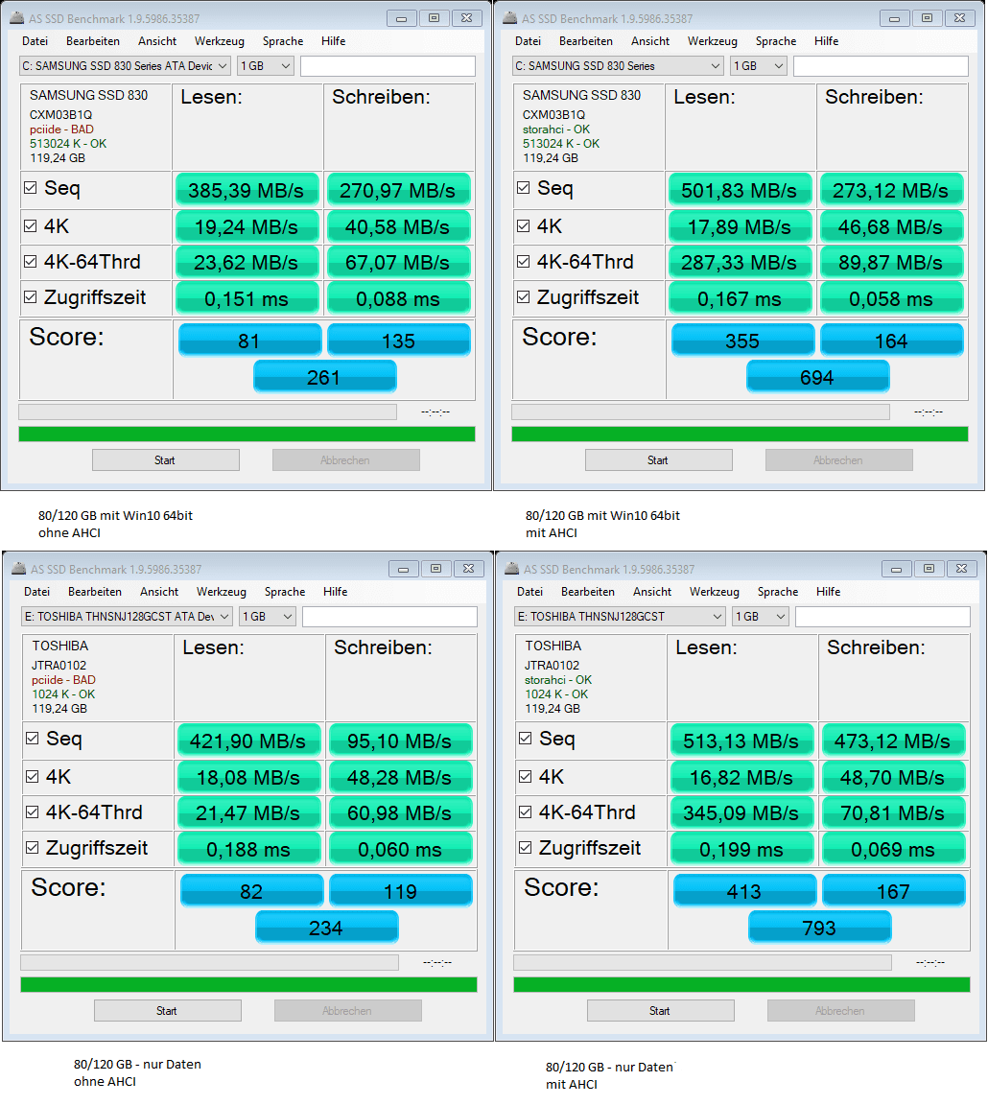Disable Zugriffszeit in the Toshiba storahci window
Image resolution: width=988 pixels, height=1105 pixels.
pyautogui.click(x=525, y=847)
